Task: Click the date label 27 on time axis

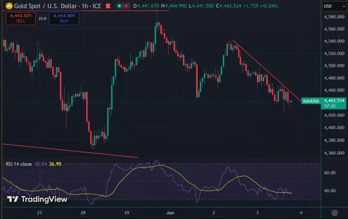Action: pyautogui.click(x=40, y=213)
